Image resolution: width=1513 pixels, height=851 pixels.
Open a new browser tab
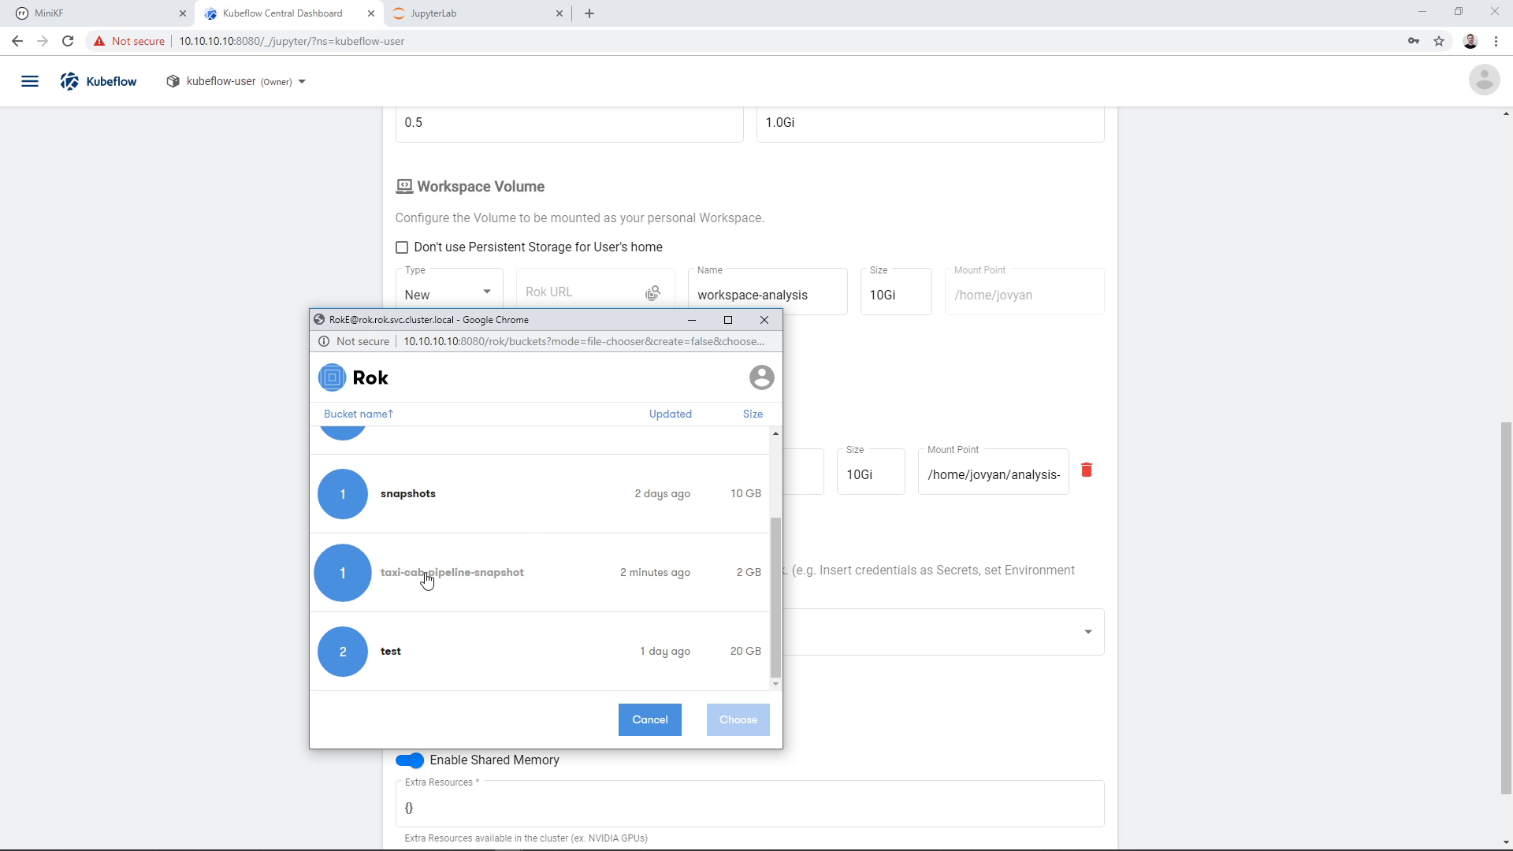(589, 13)
